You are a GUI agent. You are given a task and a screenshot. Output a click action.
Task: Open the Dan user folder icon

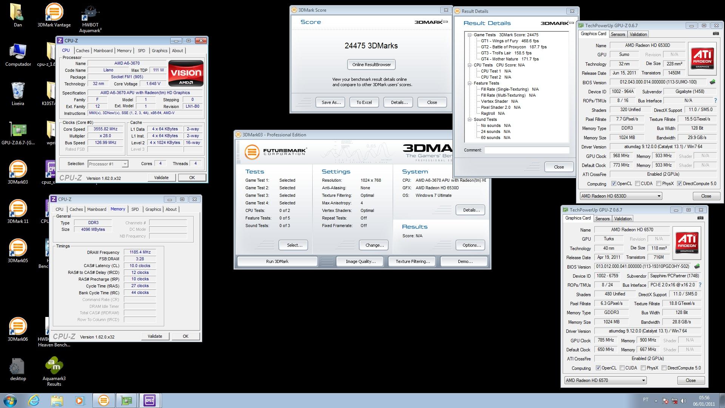point(18,15)
